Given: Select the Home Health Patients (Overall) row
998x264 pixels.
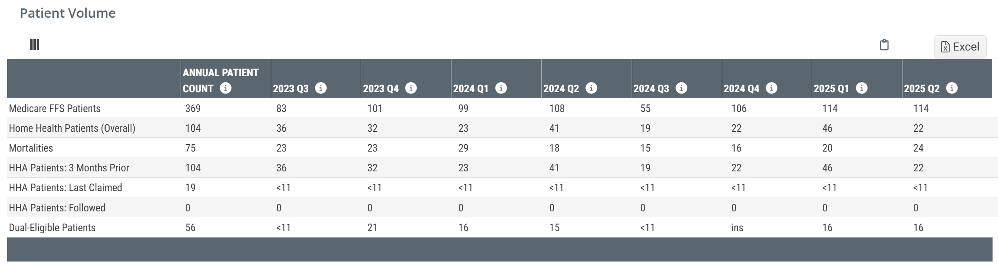Looking at the screenshot, I should tap(72, 128).
